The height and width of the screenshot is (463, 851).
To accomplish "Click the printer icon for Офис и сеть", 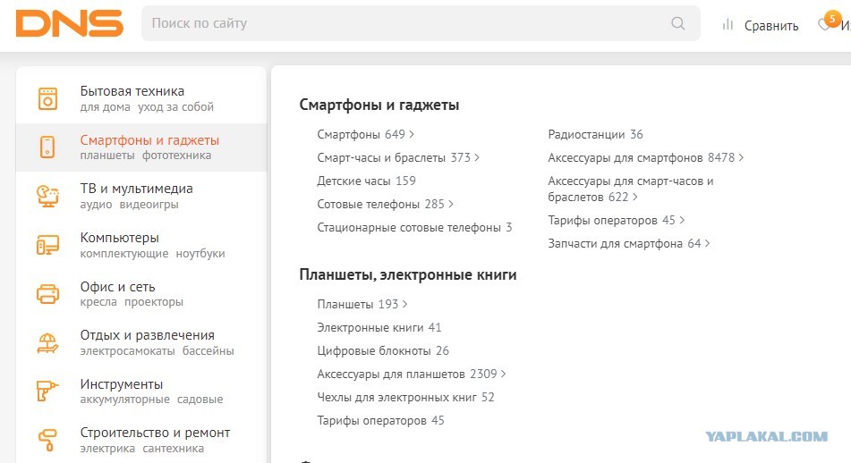I will (x=47, y=294).
